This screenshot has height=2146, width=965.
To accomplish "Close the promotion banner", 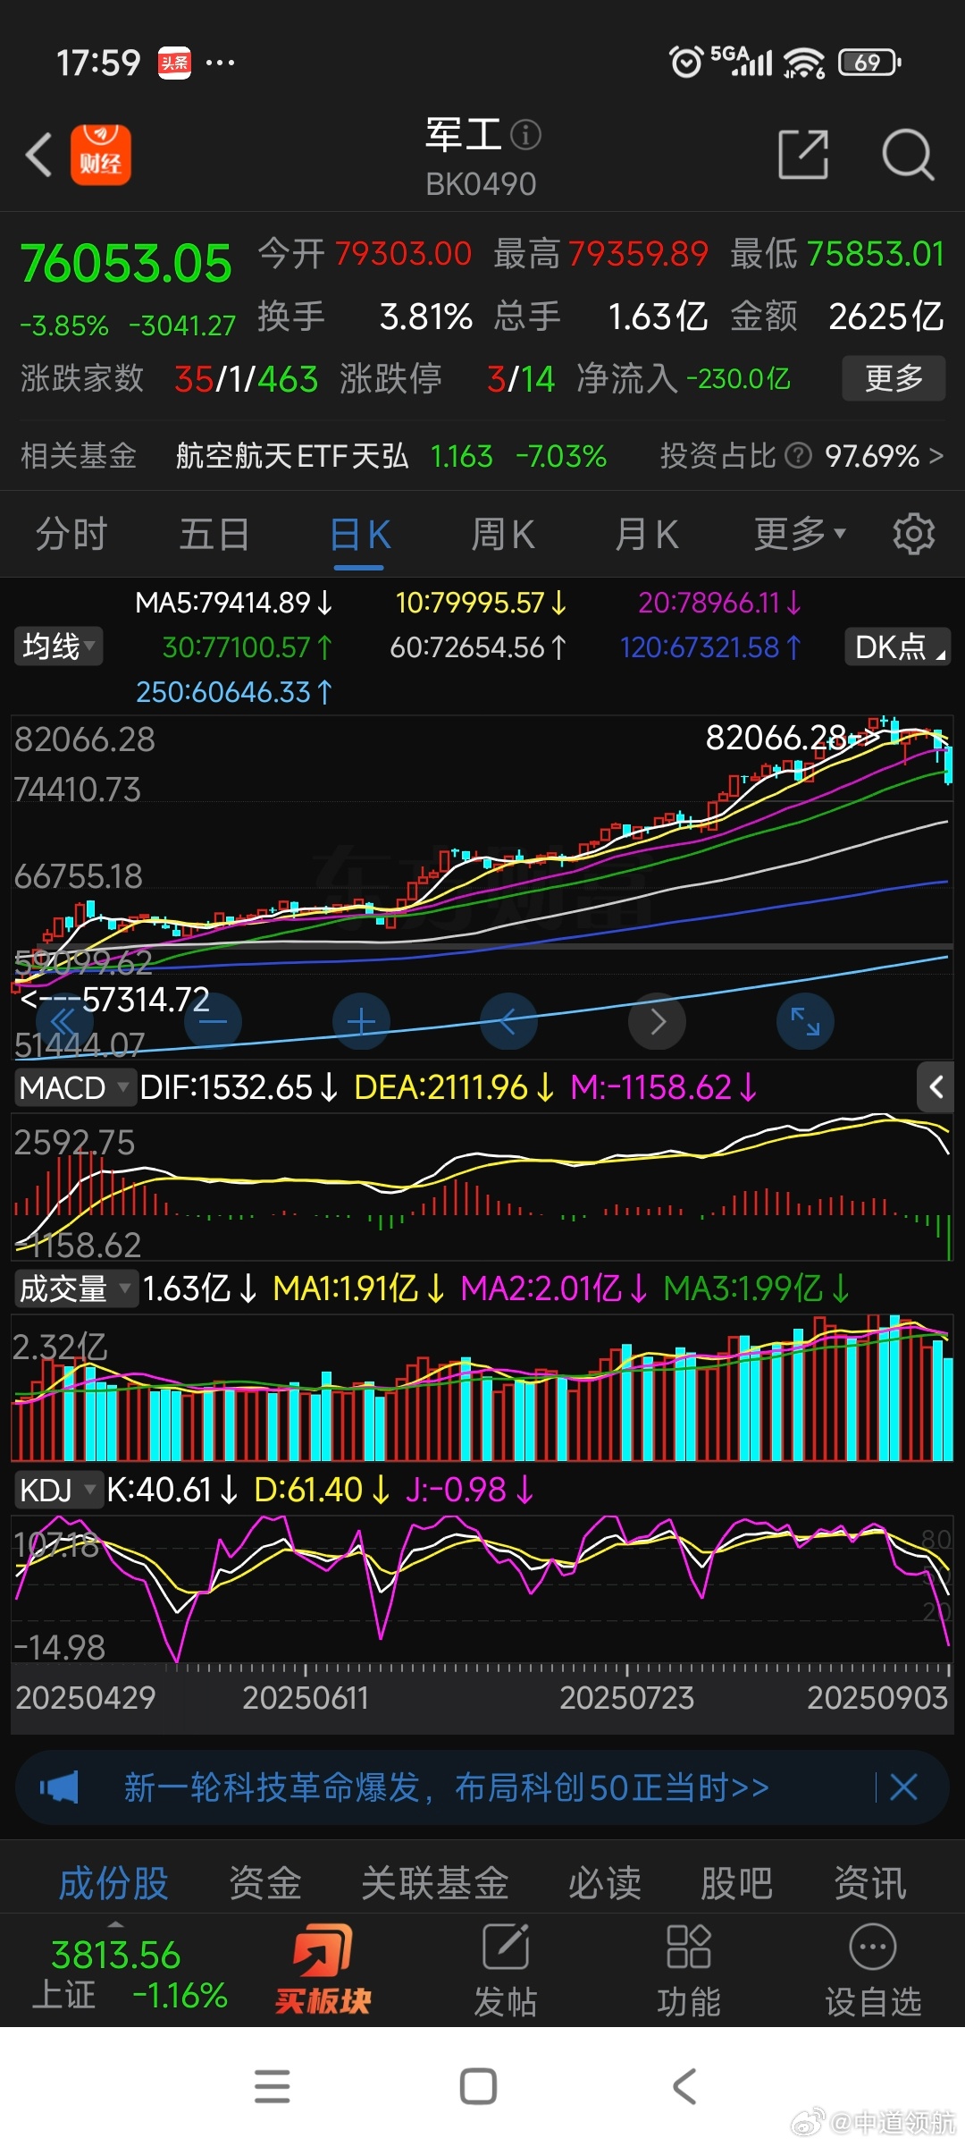I will click(903, 1788).
